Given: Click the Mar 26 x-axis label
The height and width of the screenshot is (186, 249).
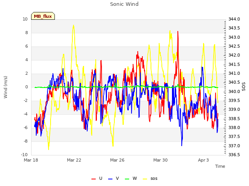Looking at the screenshot, I should tap(117, 160).
